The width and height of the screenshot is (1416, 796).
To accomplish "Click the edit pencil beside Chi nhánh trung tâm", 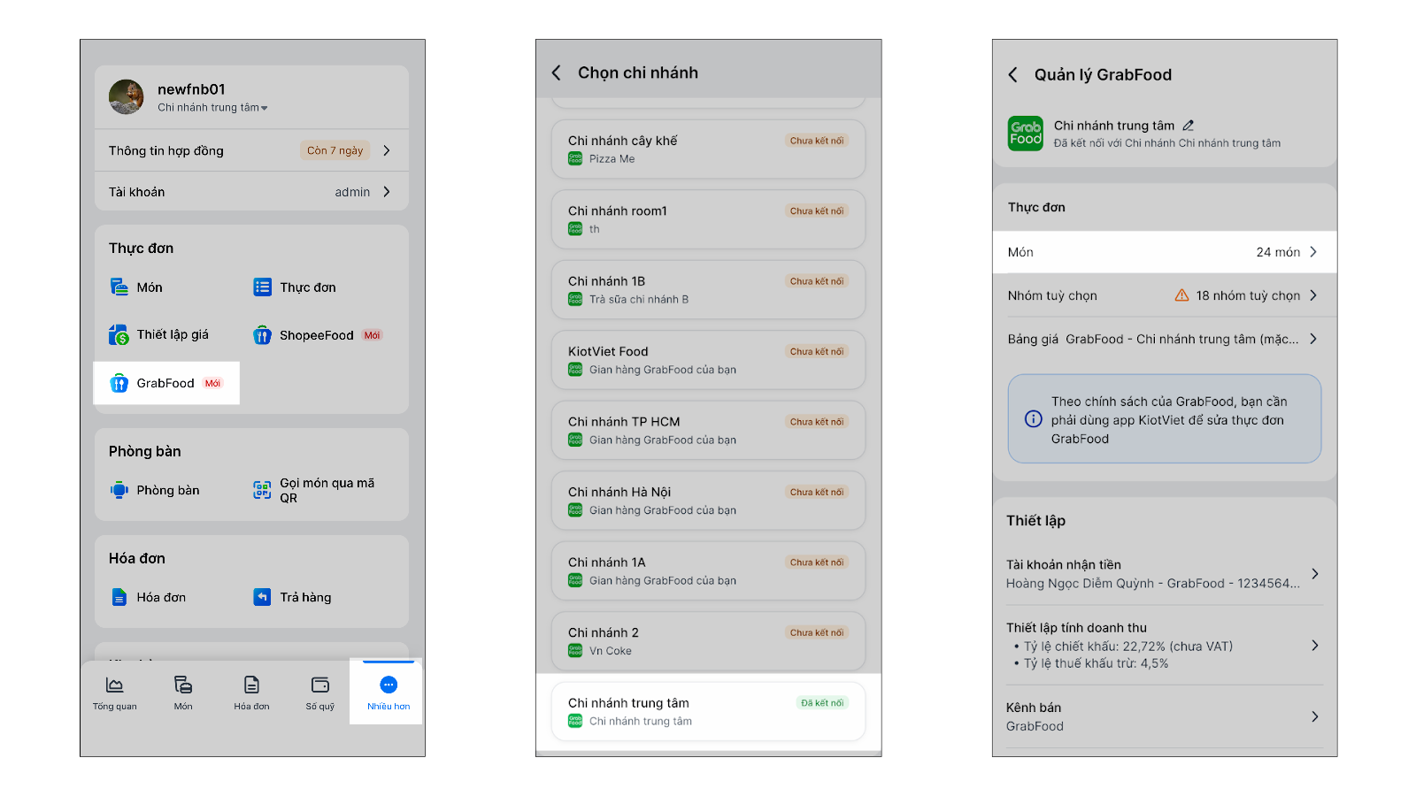I will (1188, 126).
